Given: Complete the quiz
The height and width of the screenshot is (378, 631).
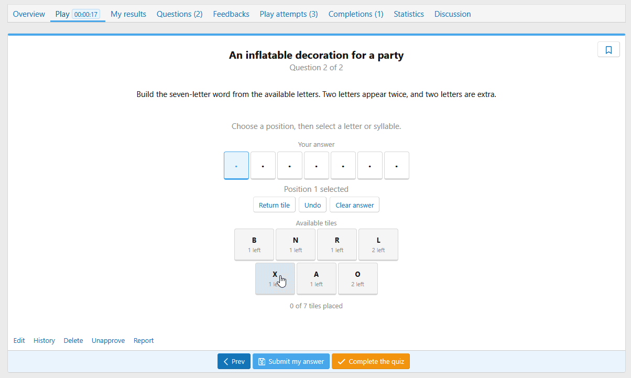Looking at the screenshot, I should point(371,361).
